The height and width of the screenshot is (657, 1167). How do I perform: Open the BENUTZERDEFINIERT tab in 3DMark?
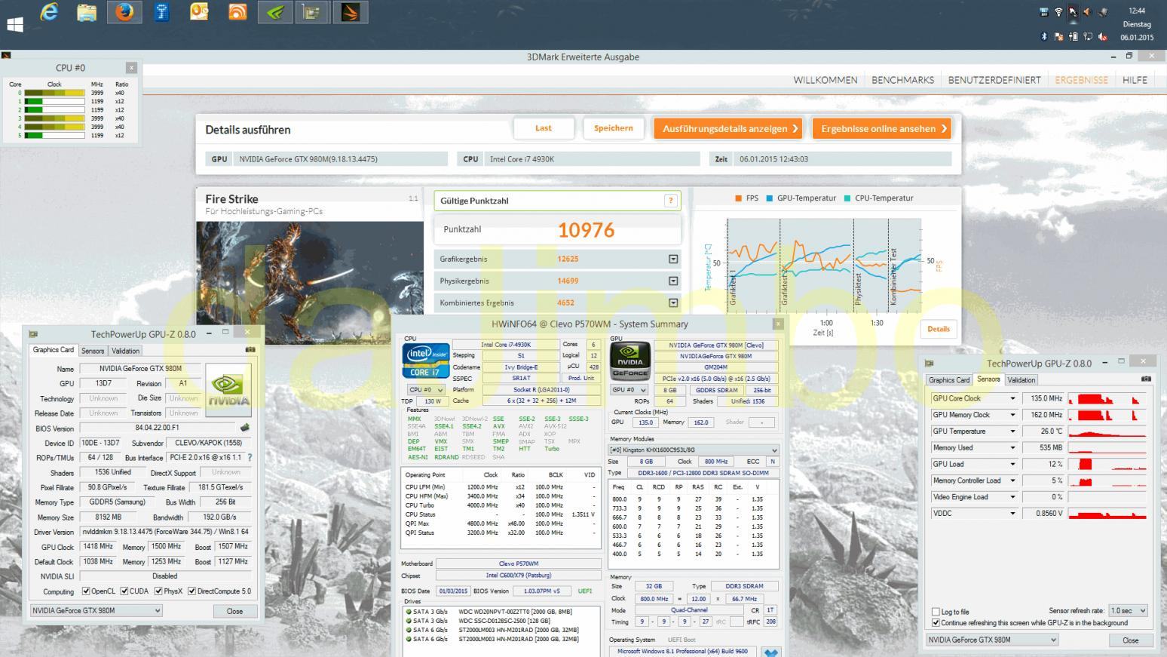[x=994, y=80]
